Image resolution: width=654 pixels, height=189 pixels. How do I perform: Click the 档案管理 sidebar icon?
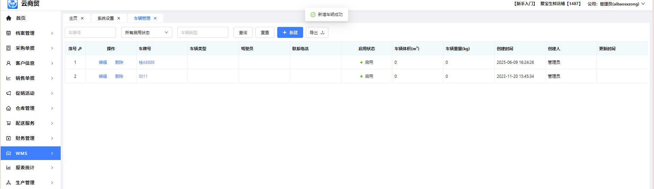(x=9, y=33)
